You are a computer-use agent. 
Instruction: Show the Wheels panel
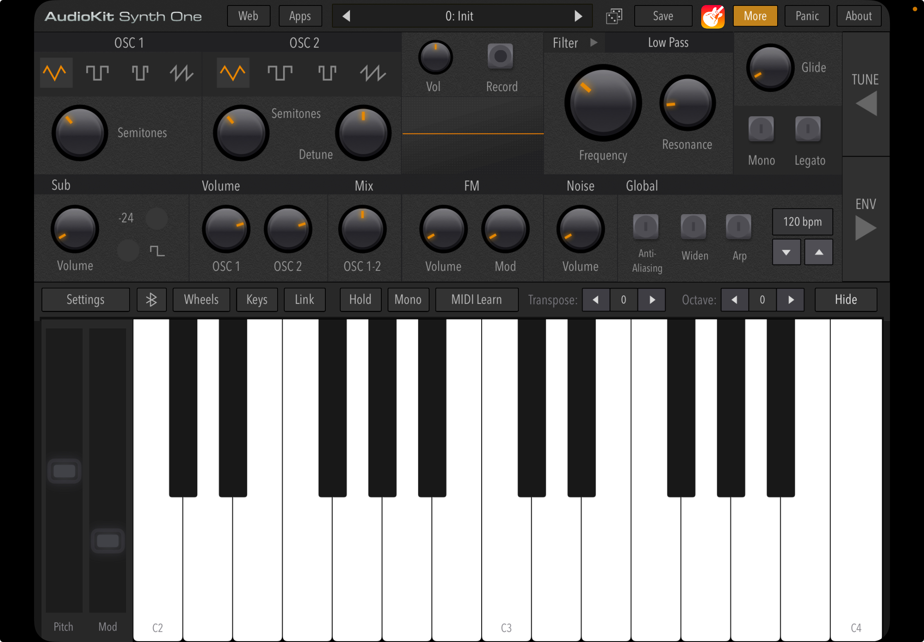202,300
